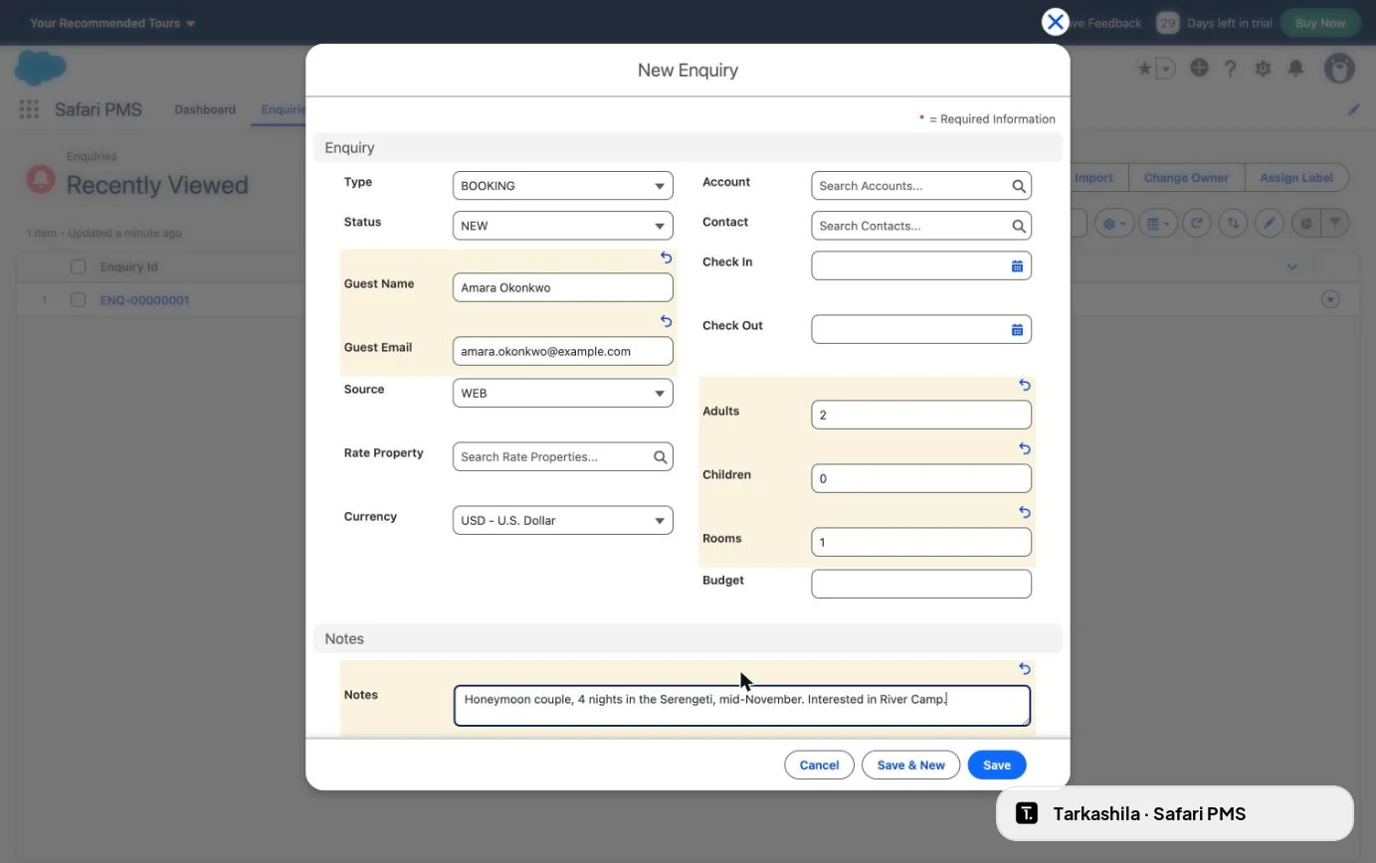Cancel the New Enquiry form
The image size is (1376, 863).
pyautogui.click(x=820, y=765)
